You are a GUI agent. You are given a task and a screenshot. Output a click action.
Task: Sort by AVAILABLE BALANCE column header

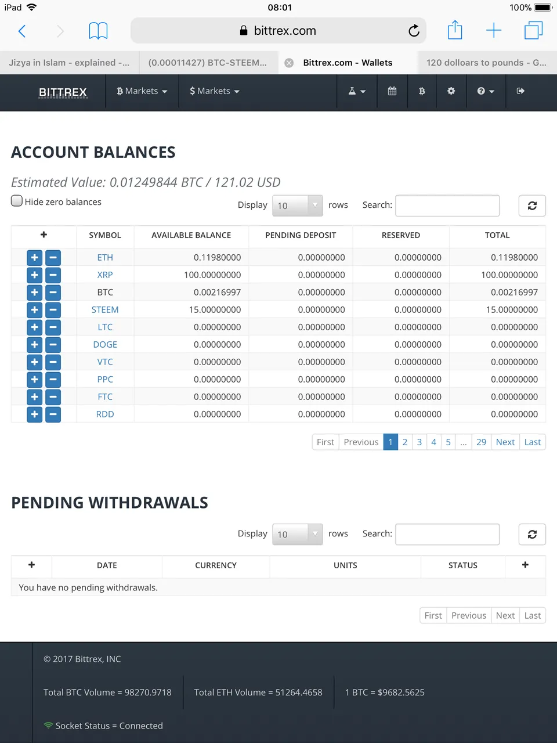tap(191, 235)
